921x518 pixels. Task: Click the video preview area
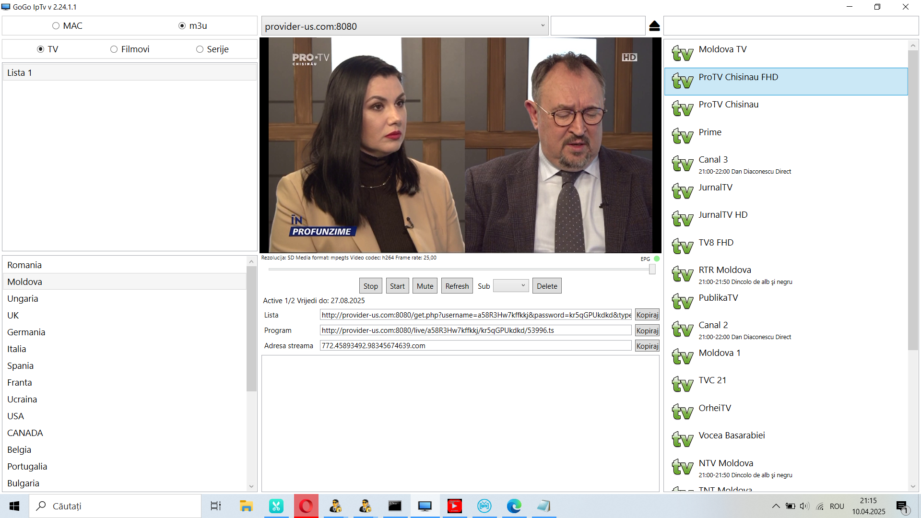[x=460, y=145]
